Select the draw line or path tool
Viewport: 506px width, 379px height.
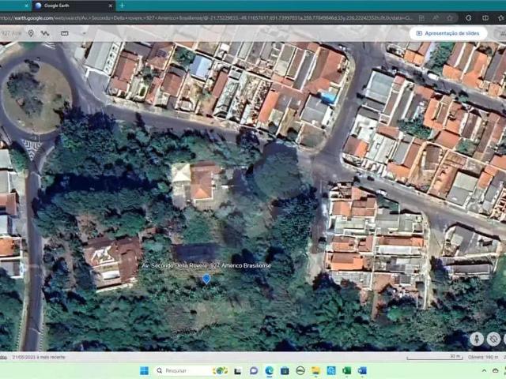tap(45, 33)
